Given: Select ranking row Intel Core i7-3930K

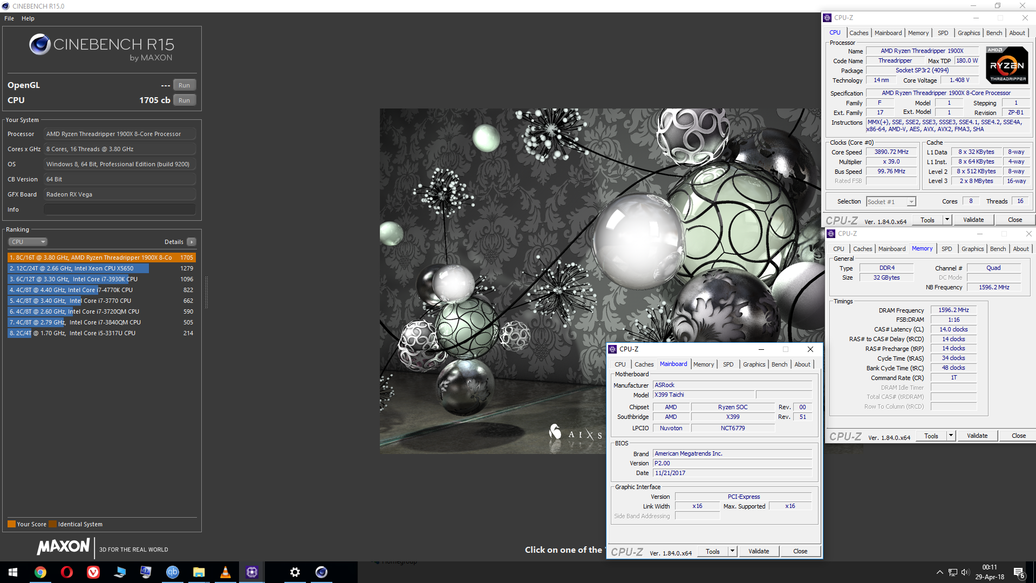Looking at the screenshot, I should (101, 279).
